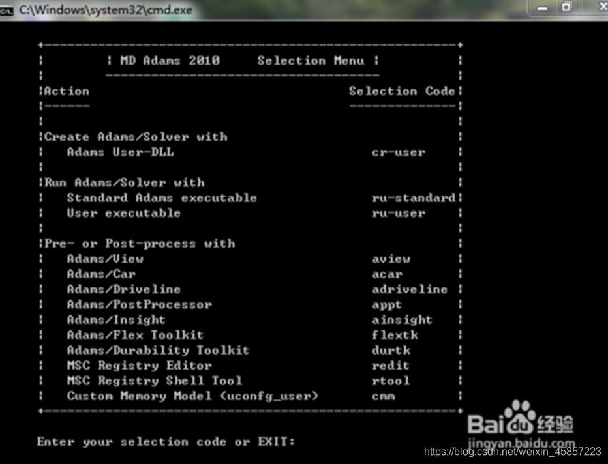The height and width of the screenshot is (464, 608).
Task: Click the "Adams/Flex Toolkit" entry
Action: pyautogui.click(x=135, y=334)
